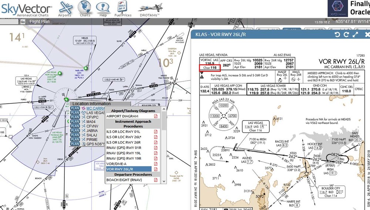
Task: Click the waypoint icon beside CFVPC
Action: click(83, 117)
